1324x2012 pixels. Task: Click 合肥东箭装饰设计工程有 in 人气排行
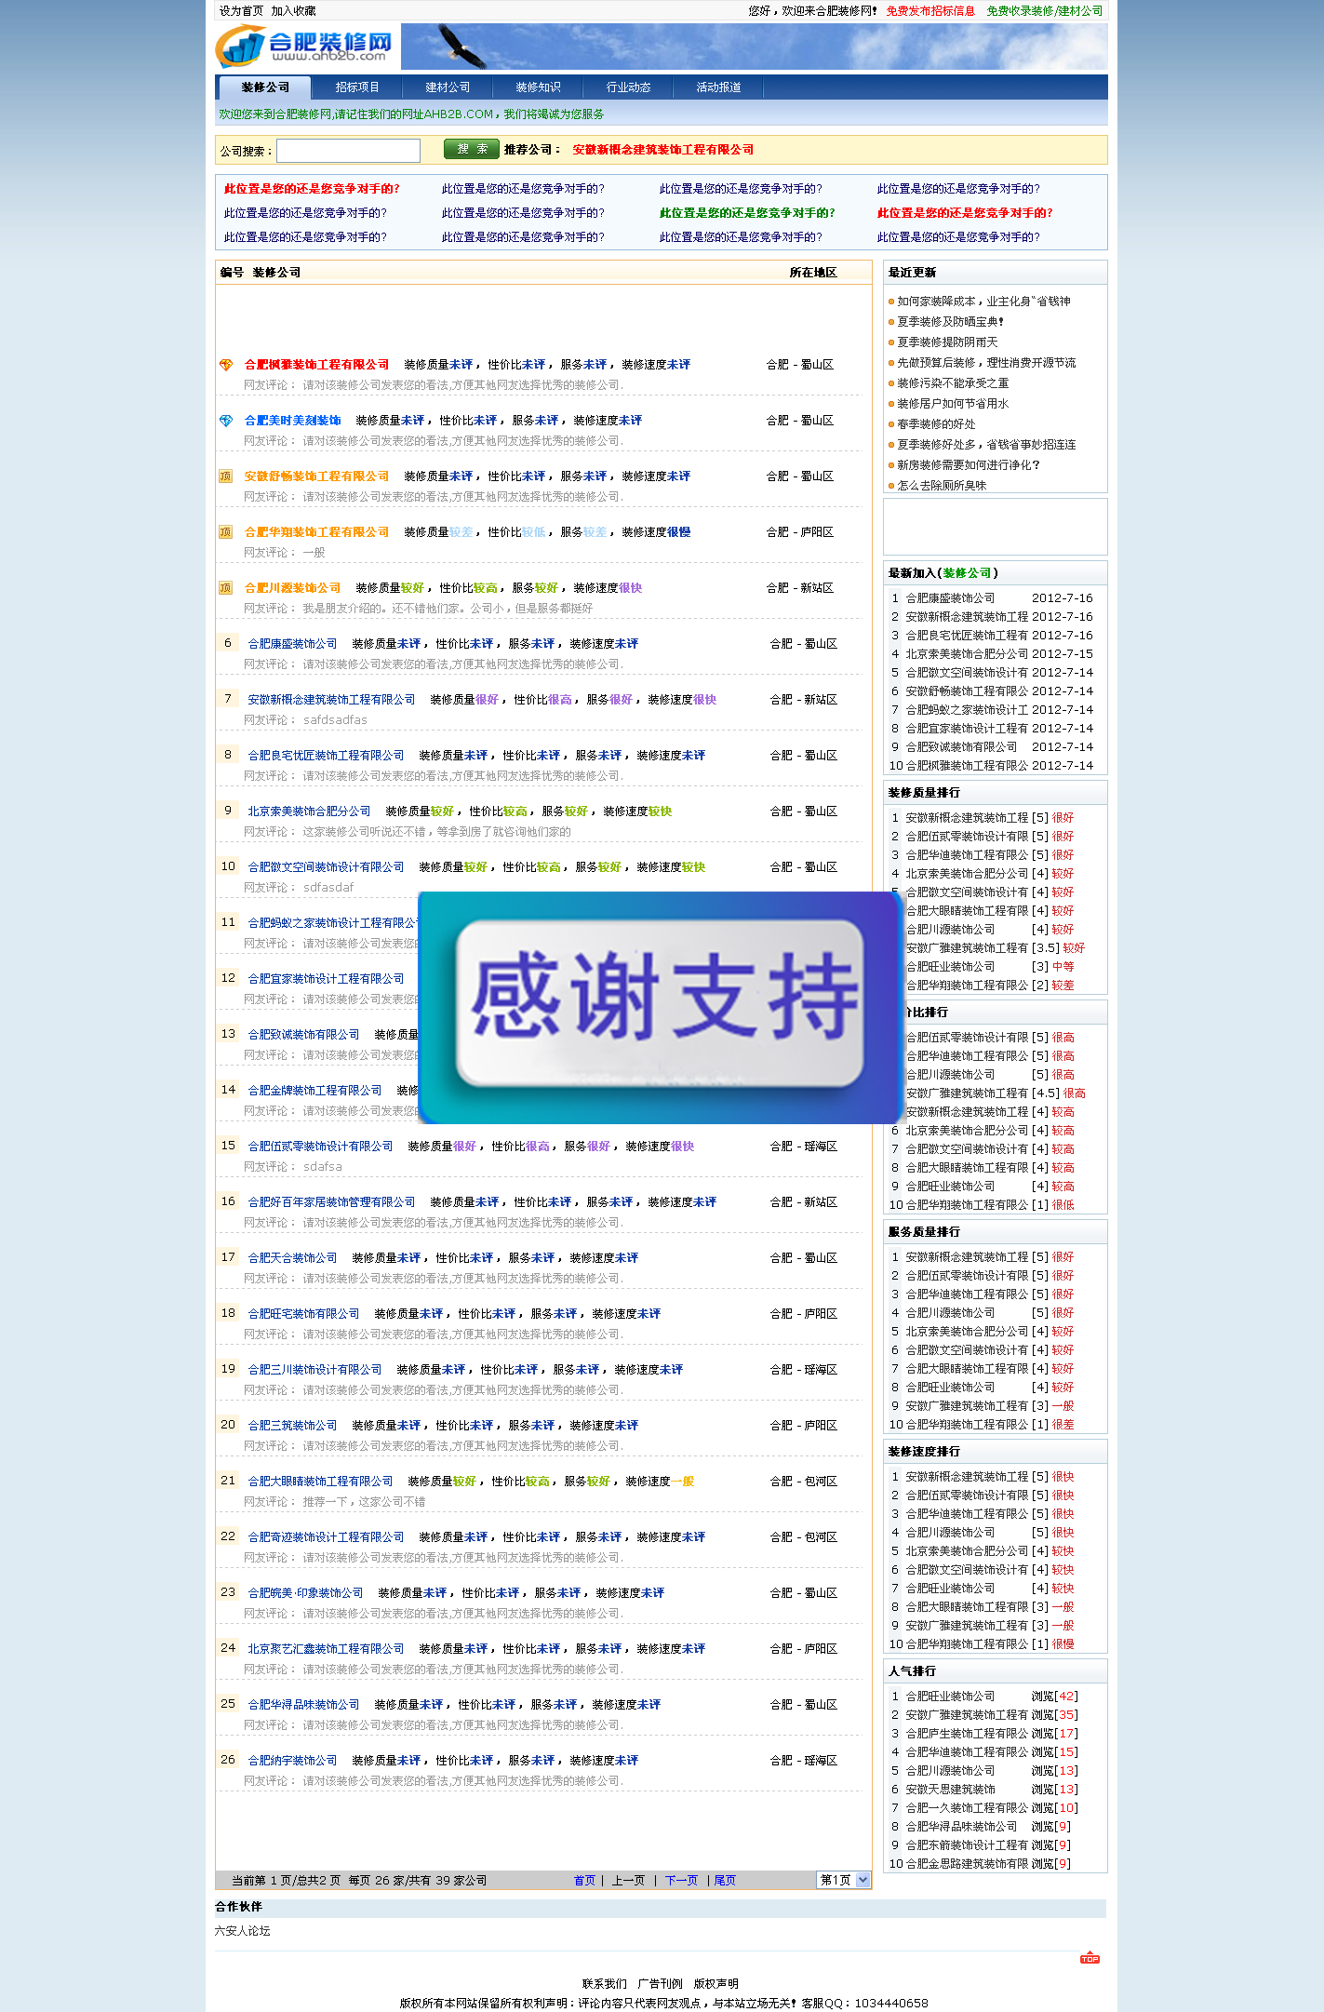point(967,1845)
